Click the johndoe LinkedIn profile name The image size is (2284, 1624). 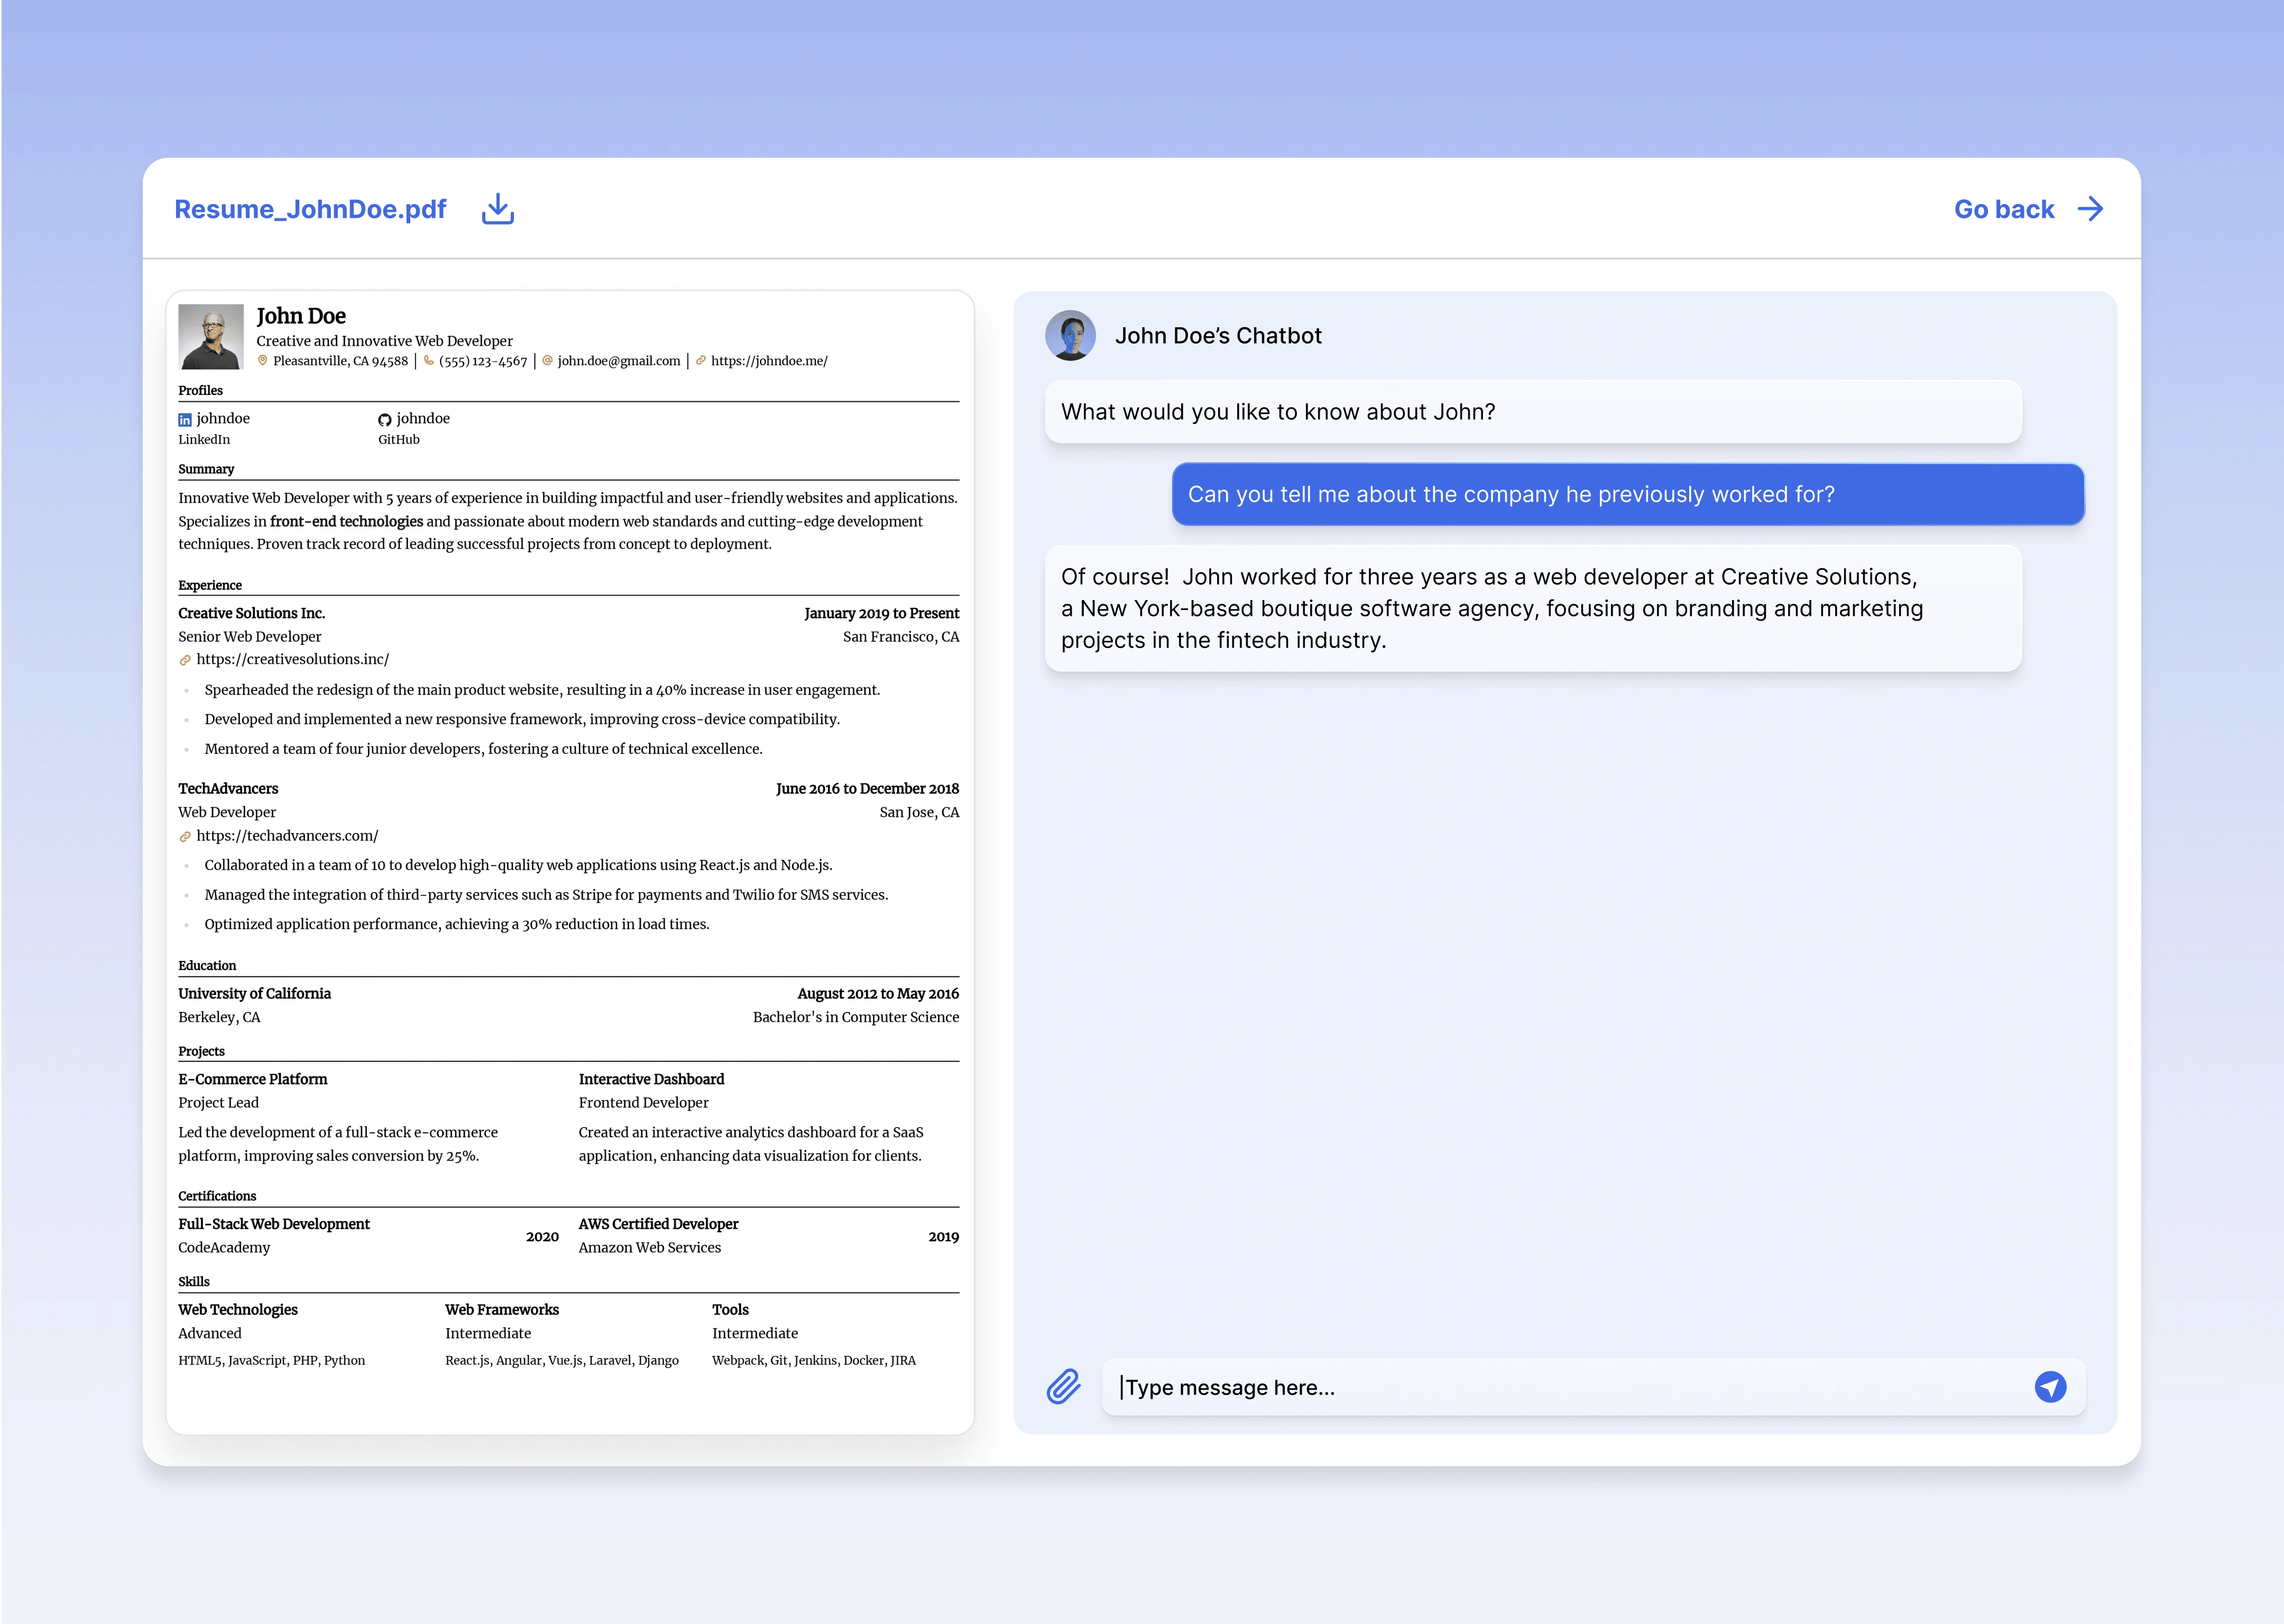point(223,419)
